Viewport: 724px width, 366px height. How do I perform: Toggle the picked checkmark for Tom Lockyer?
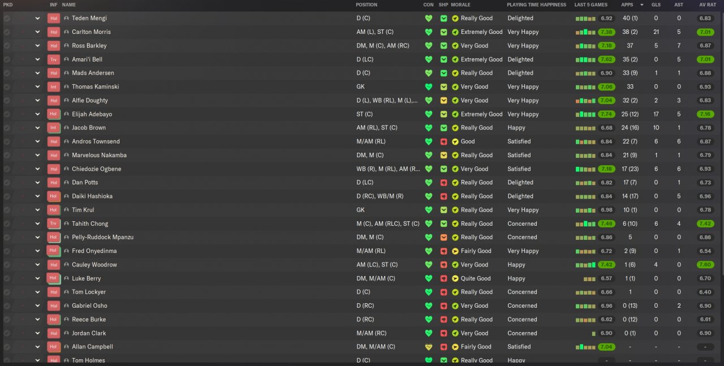[7, 292]
